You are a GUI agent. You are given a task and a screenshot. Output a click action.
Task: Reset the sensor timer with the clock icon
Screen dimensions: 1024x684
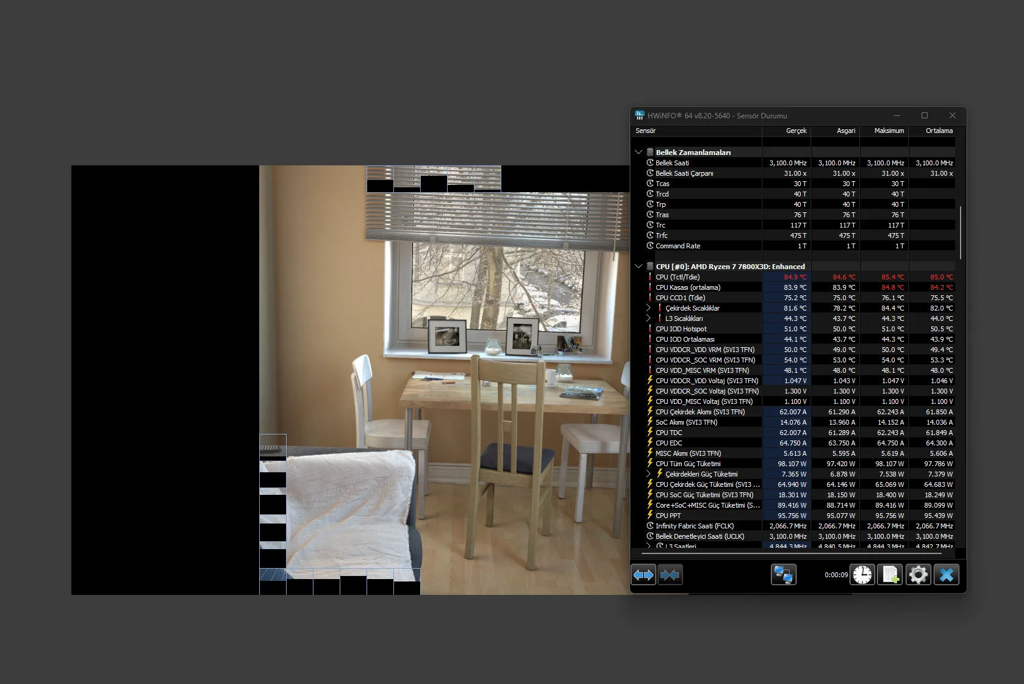click(862, 575)
